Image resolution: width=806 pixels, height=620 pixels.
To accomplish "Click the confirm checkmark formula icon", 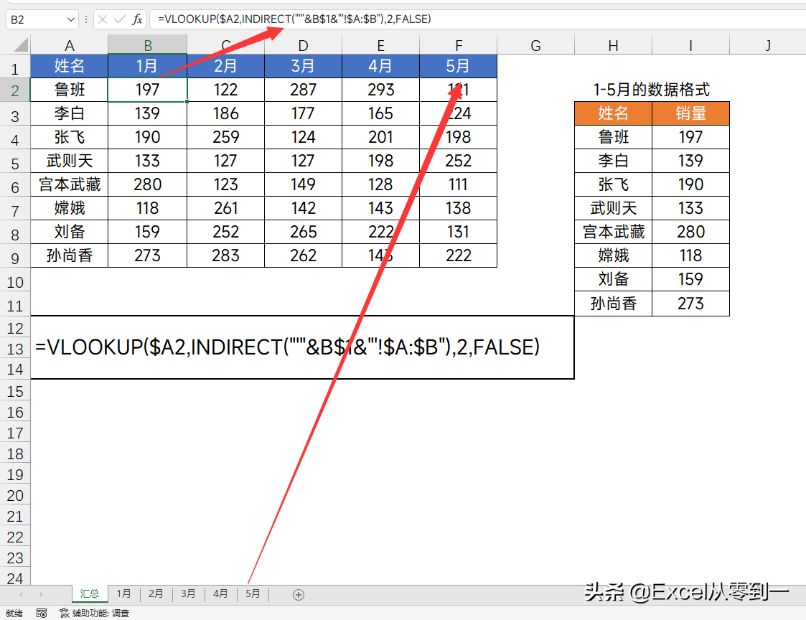I will pyautogui.click(x=119, y=19).
